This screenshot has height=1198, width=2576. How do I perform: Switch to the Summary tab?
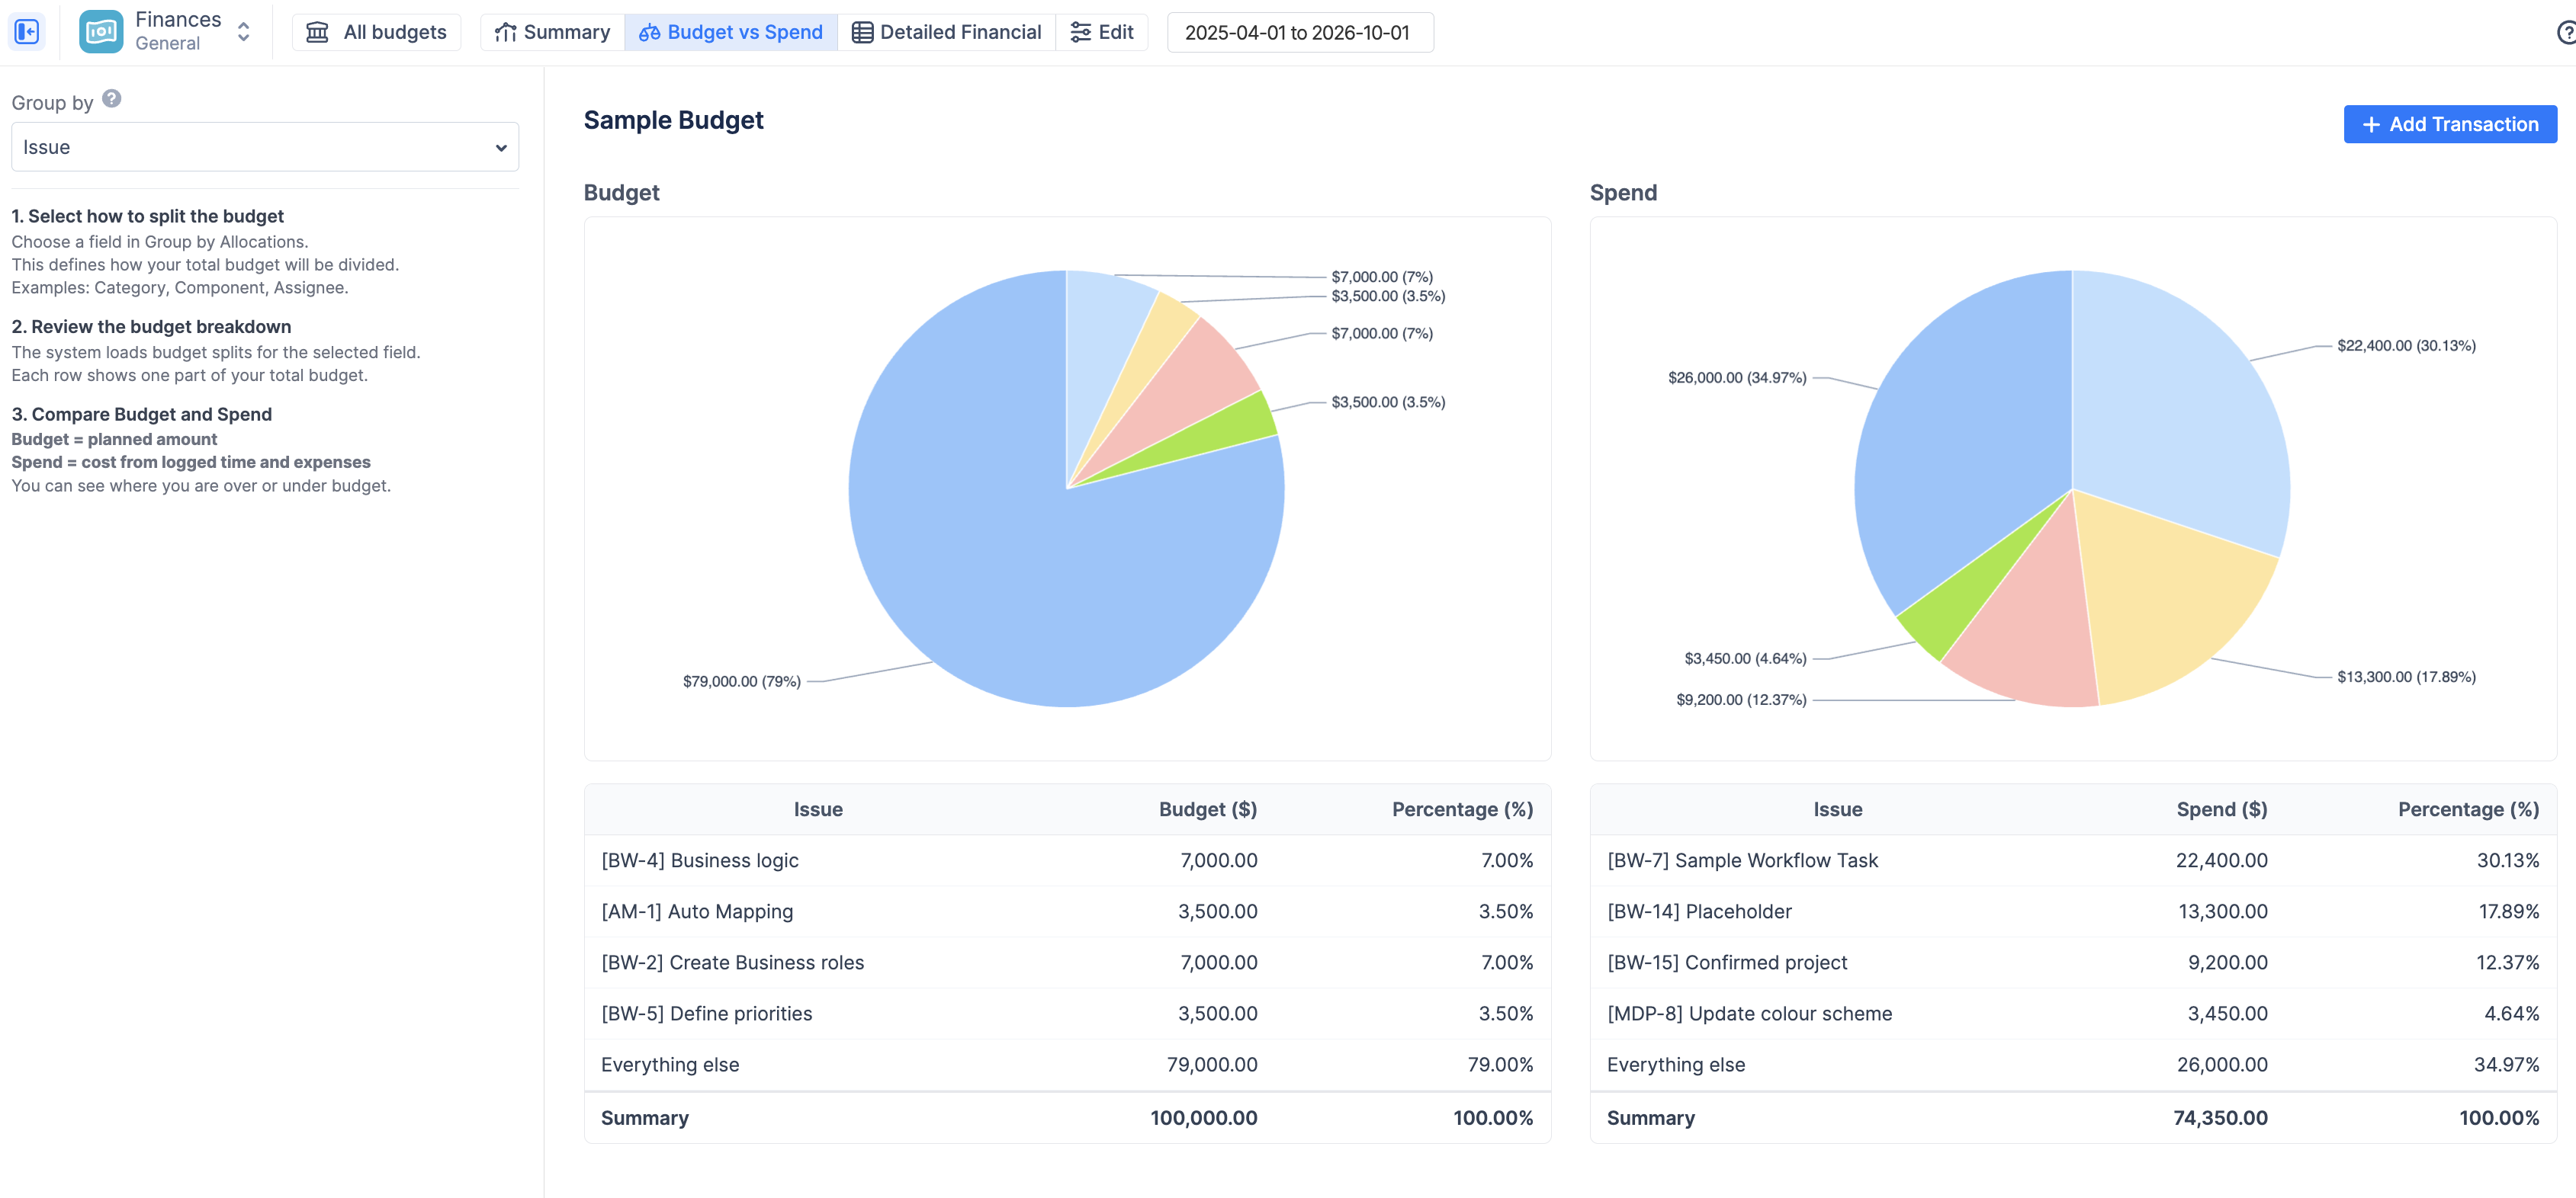pyautogui.click(x=553, y=32)
